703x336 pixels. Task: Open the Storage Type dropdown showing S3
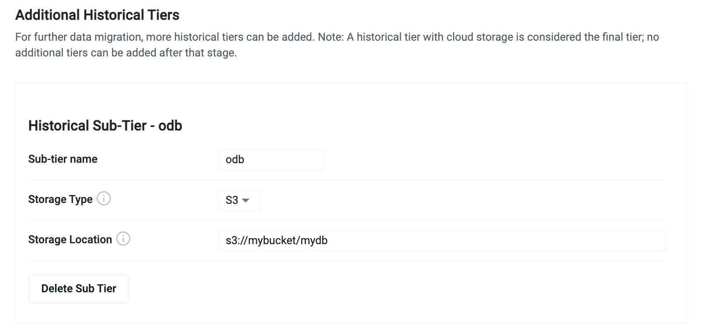point(239,200)
